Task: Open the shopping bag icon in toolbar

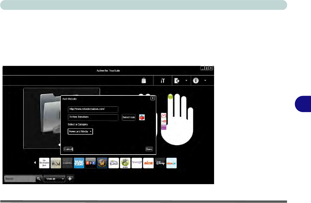Action: 144,81
